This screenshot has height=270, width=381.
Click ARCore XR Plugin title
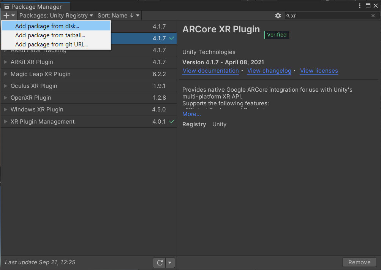pos(221,29)
